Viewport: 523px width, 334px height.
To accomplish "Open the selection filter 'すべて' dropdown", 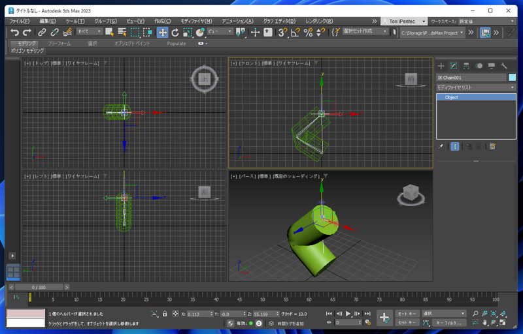I will (x=89, y=31).
